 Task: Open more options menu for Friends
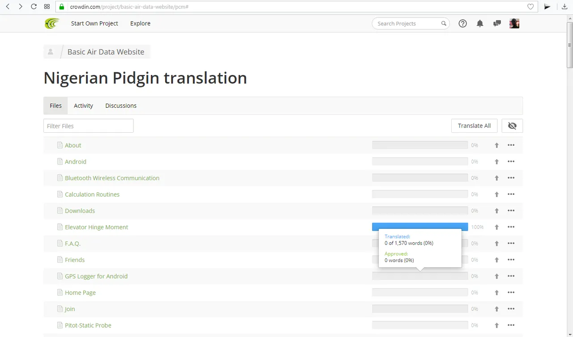tap(511, 260)
